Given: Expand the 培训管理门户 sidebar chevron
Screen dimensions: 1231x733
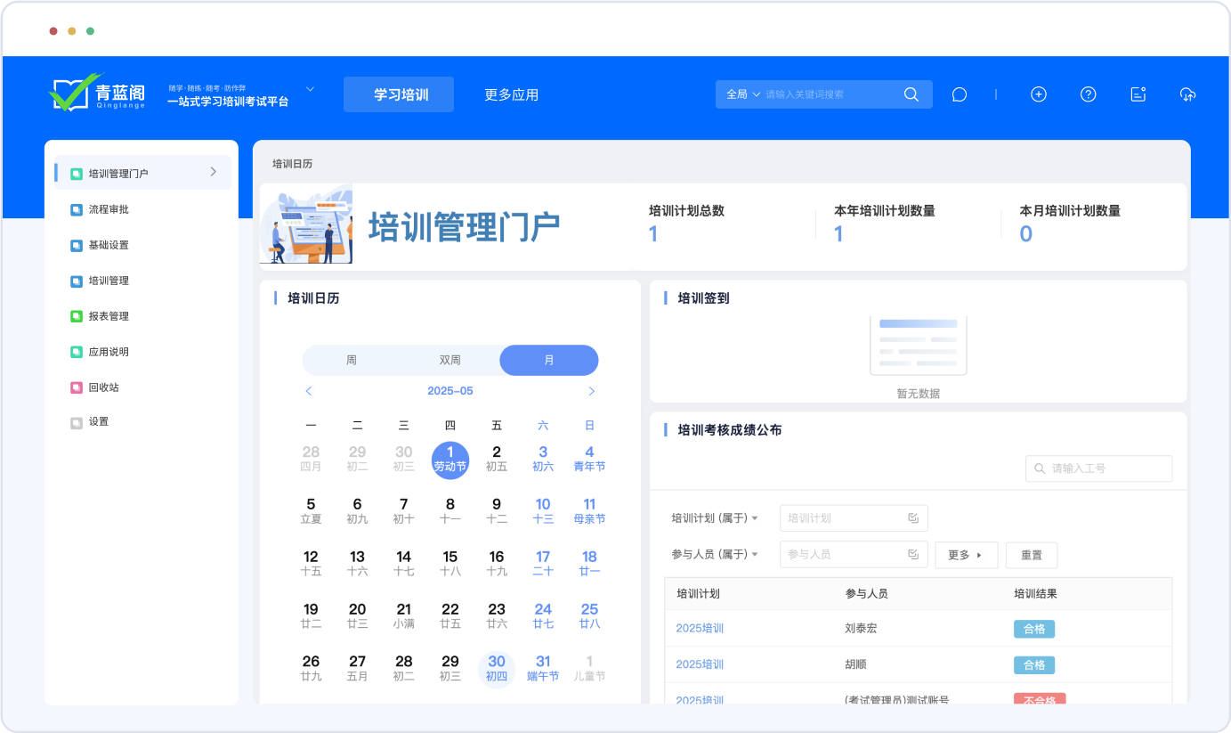Looking at the screenshot, I should (213, 172).
